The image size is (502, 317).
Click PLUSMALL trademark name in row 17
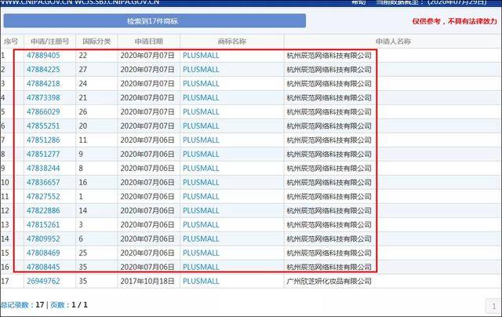tap(201, 281)
